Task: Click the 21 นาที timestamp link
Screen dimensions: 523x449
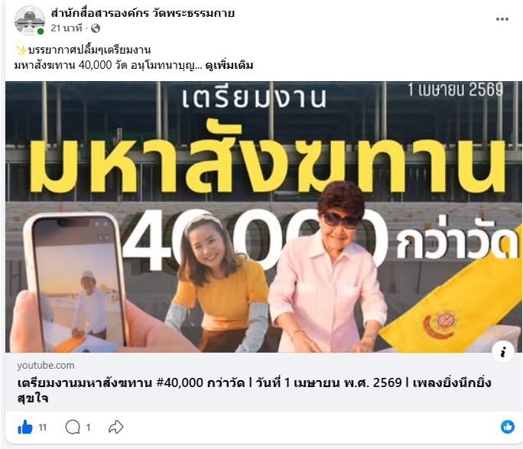Action: pyautogui.click(x=67, y=28)
